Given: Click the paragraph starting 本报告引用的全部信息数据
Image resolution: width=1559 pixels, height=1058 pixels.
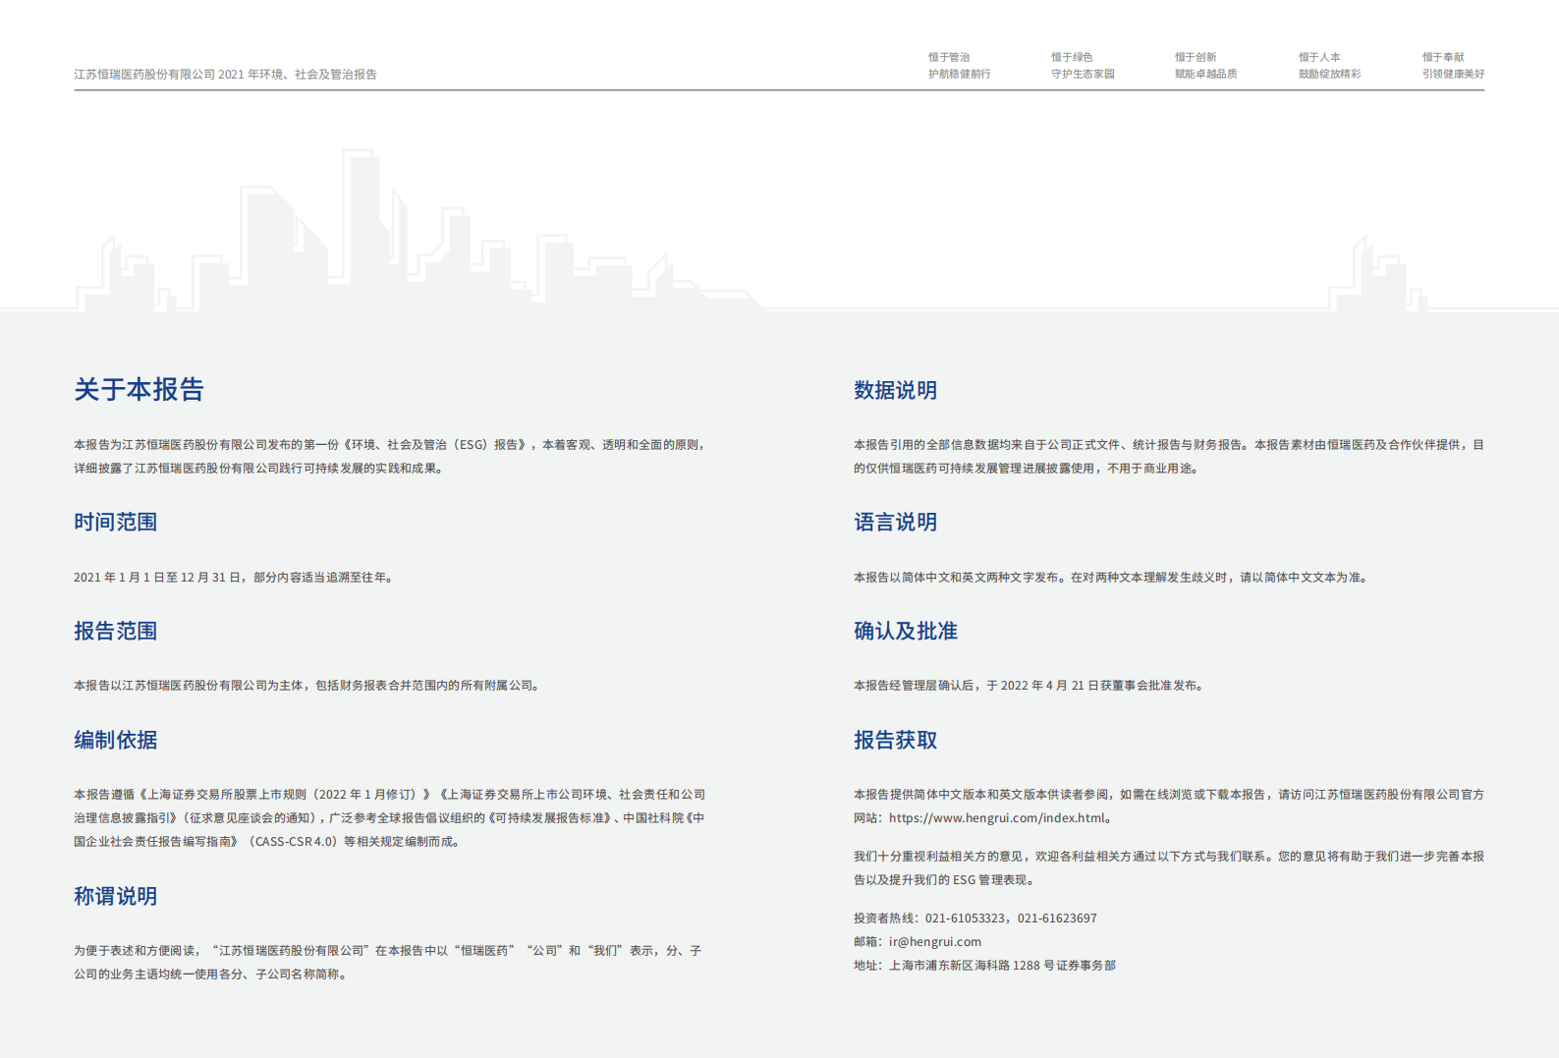Looking at the screenshot, I should coord(1169,456).
